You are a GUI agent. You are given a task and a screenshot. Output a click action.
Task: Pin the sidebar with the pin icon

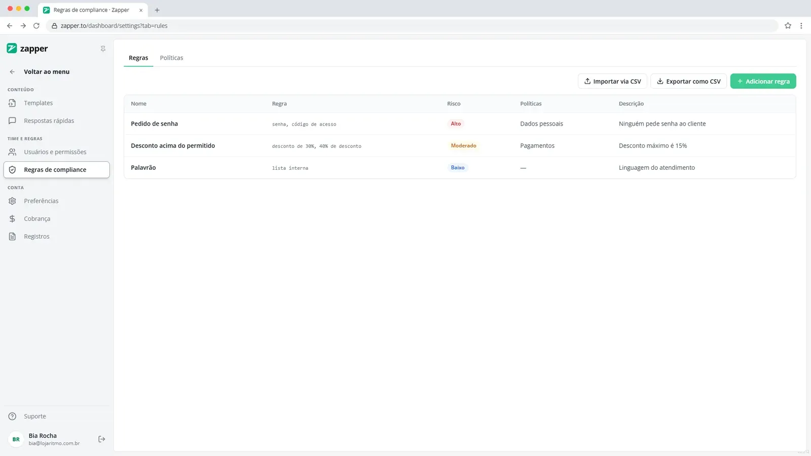(x=103, y=49)
